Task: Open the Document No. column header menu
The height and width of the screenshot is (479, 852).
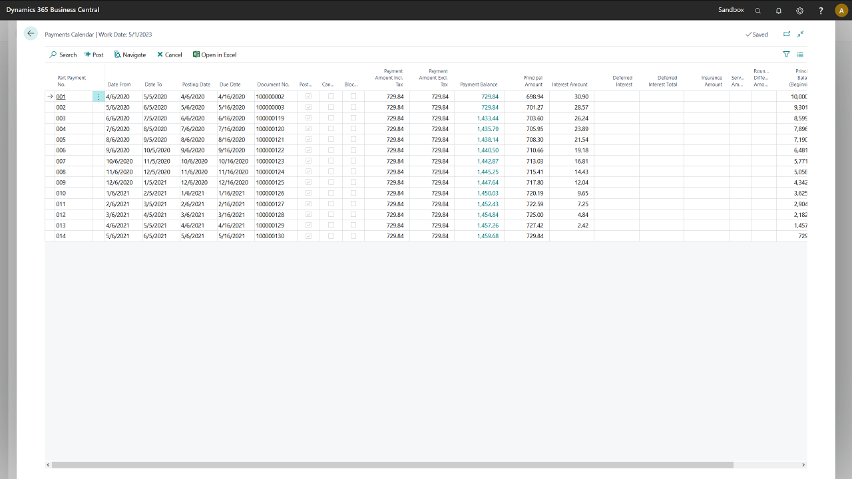Action: tap(273, 84)
